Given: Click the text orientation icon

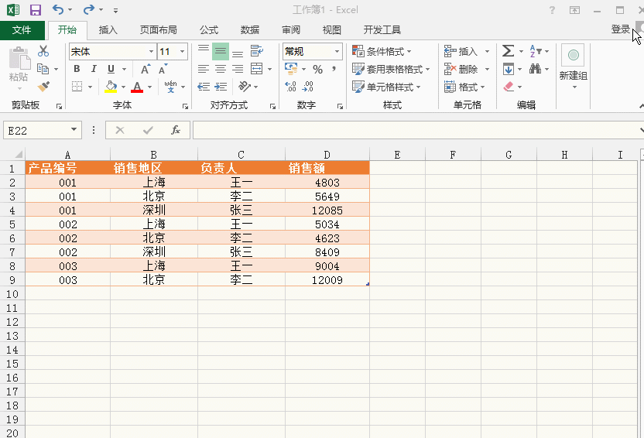Looking at the screenshot, I should pos(245,86).
